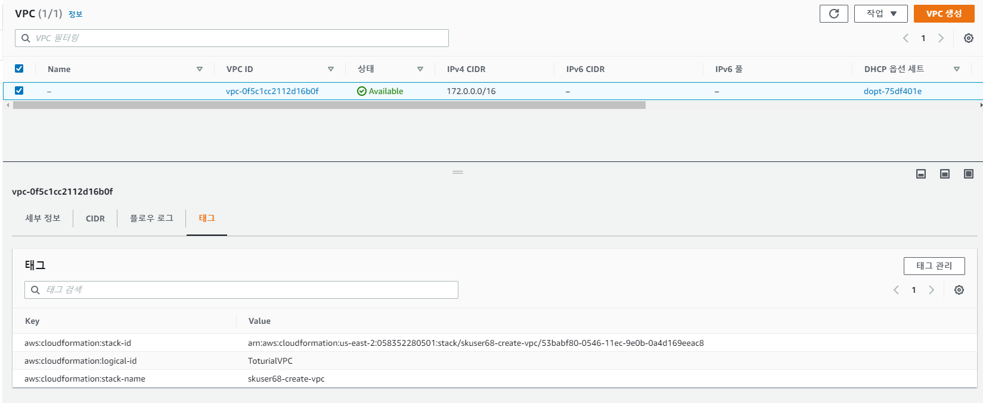Click the search icon in VPC filter

point(26,38)
